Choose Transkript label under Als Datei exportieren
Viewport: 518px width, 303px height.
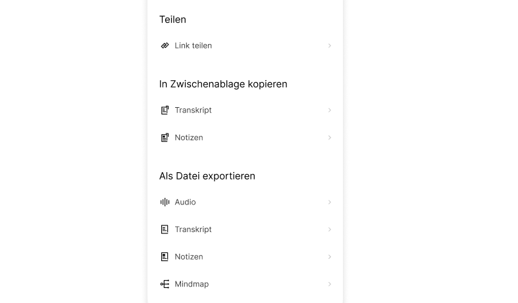(193, 229)
